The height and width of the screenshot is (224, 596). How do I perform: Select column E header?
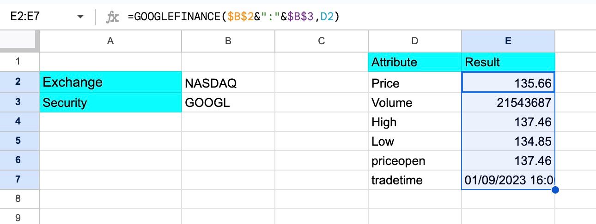pyautogui.click(x=508, y=41)
